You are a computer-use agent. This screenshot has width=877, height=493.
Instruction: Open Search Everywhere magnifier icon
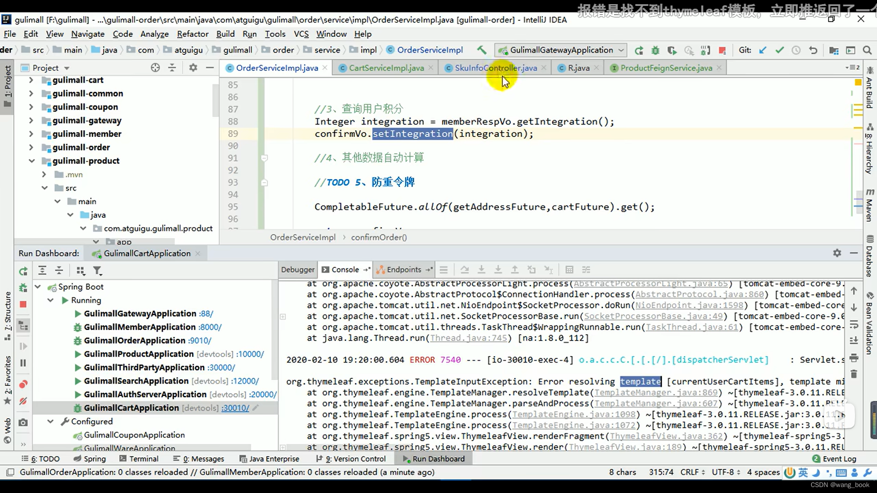tap(867, 50)
